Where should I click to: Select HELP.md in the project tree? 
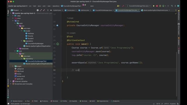pyautogui.click(x=20, y=71)
